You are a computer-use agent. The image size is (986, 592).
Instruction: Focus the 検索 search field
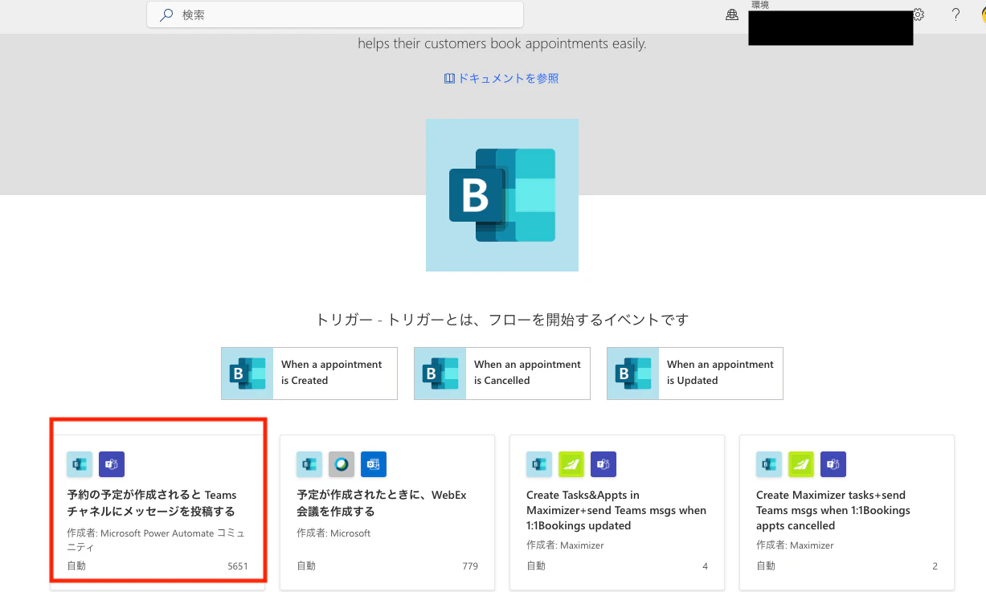click(335, 14)
